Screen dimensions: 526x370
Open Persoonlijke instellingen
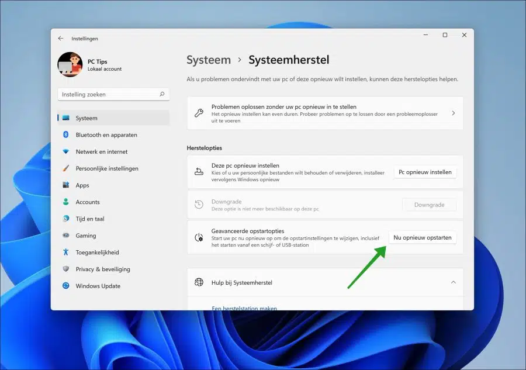[113, 168]
